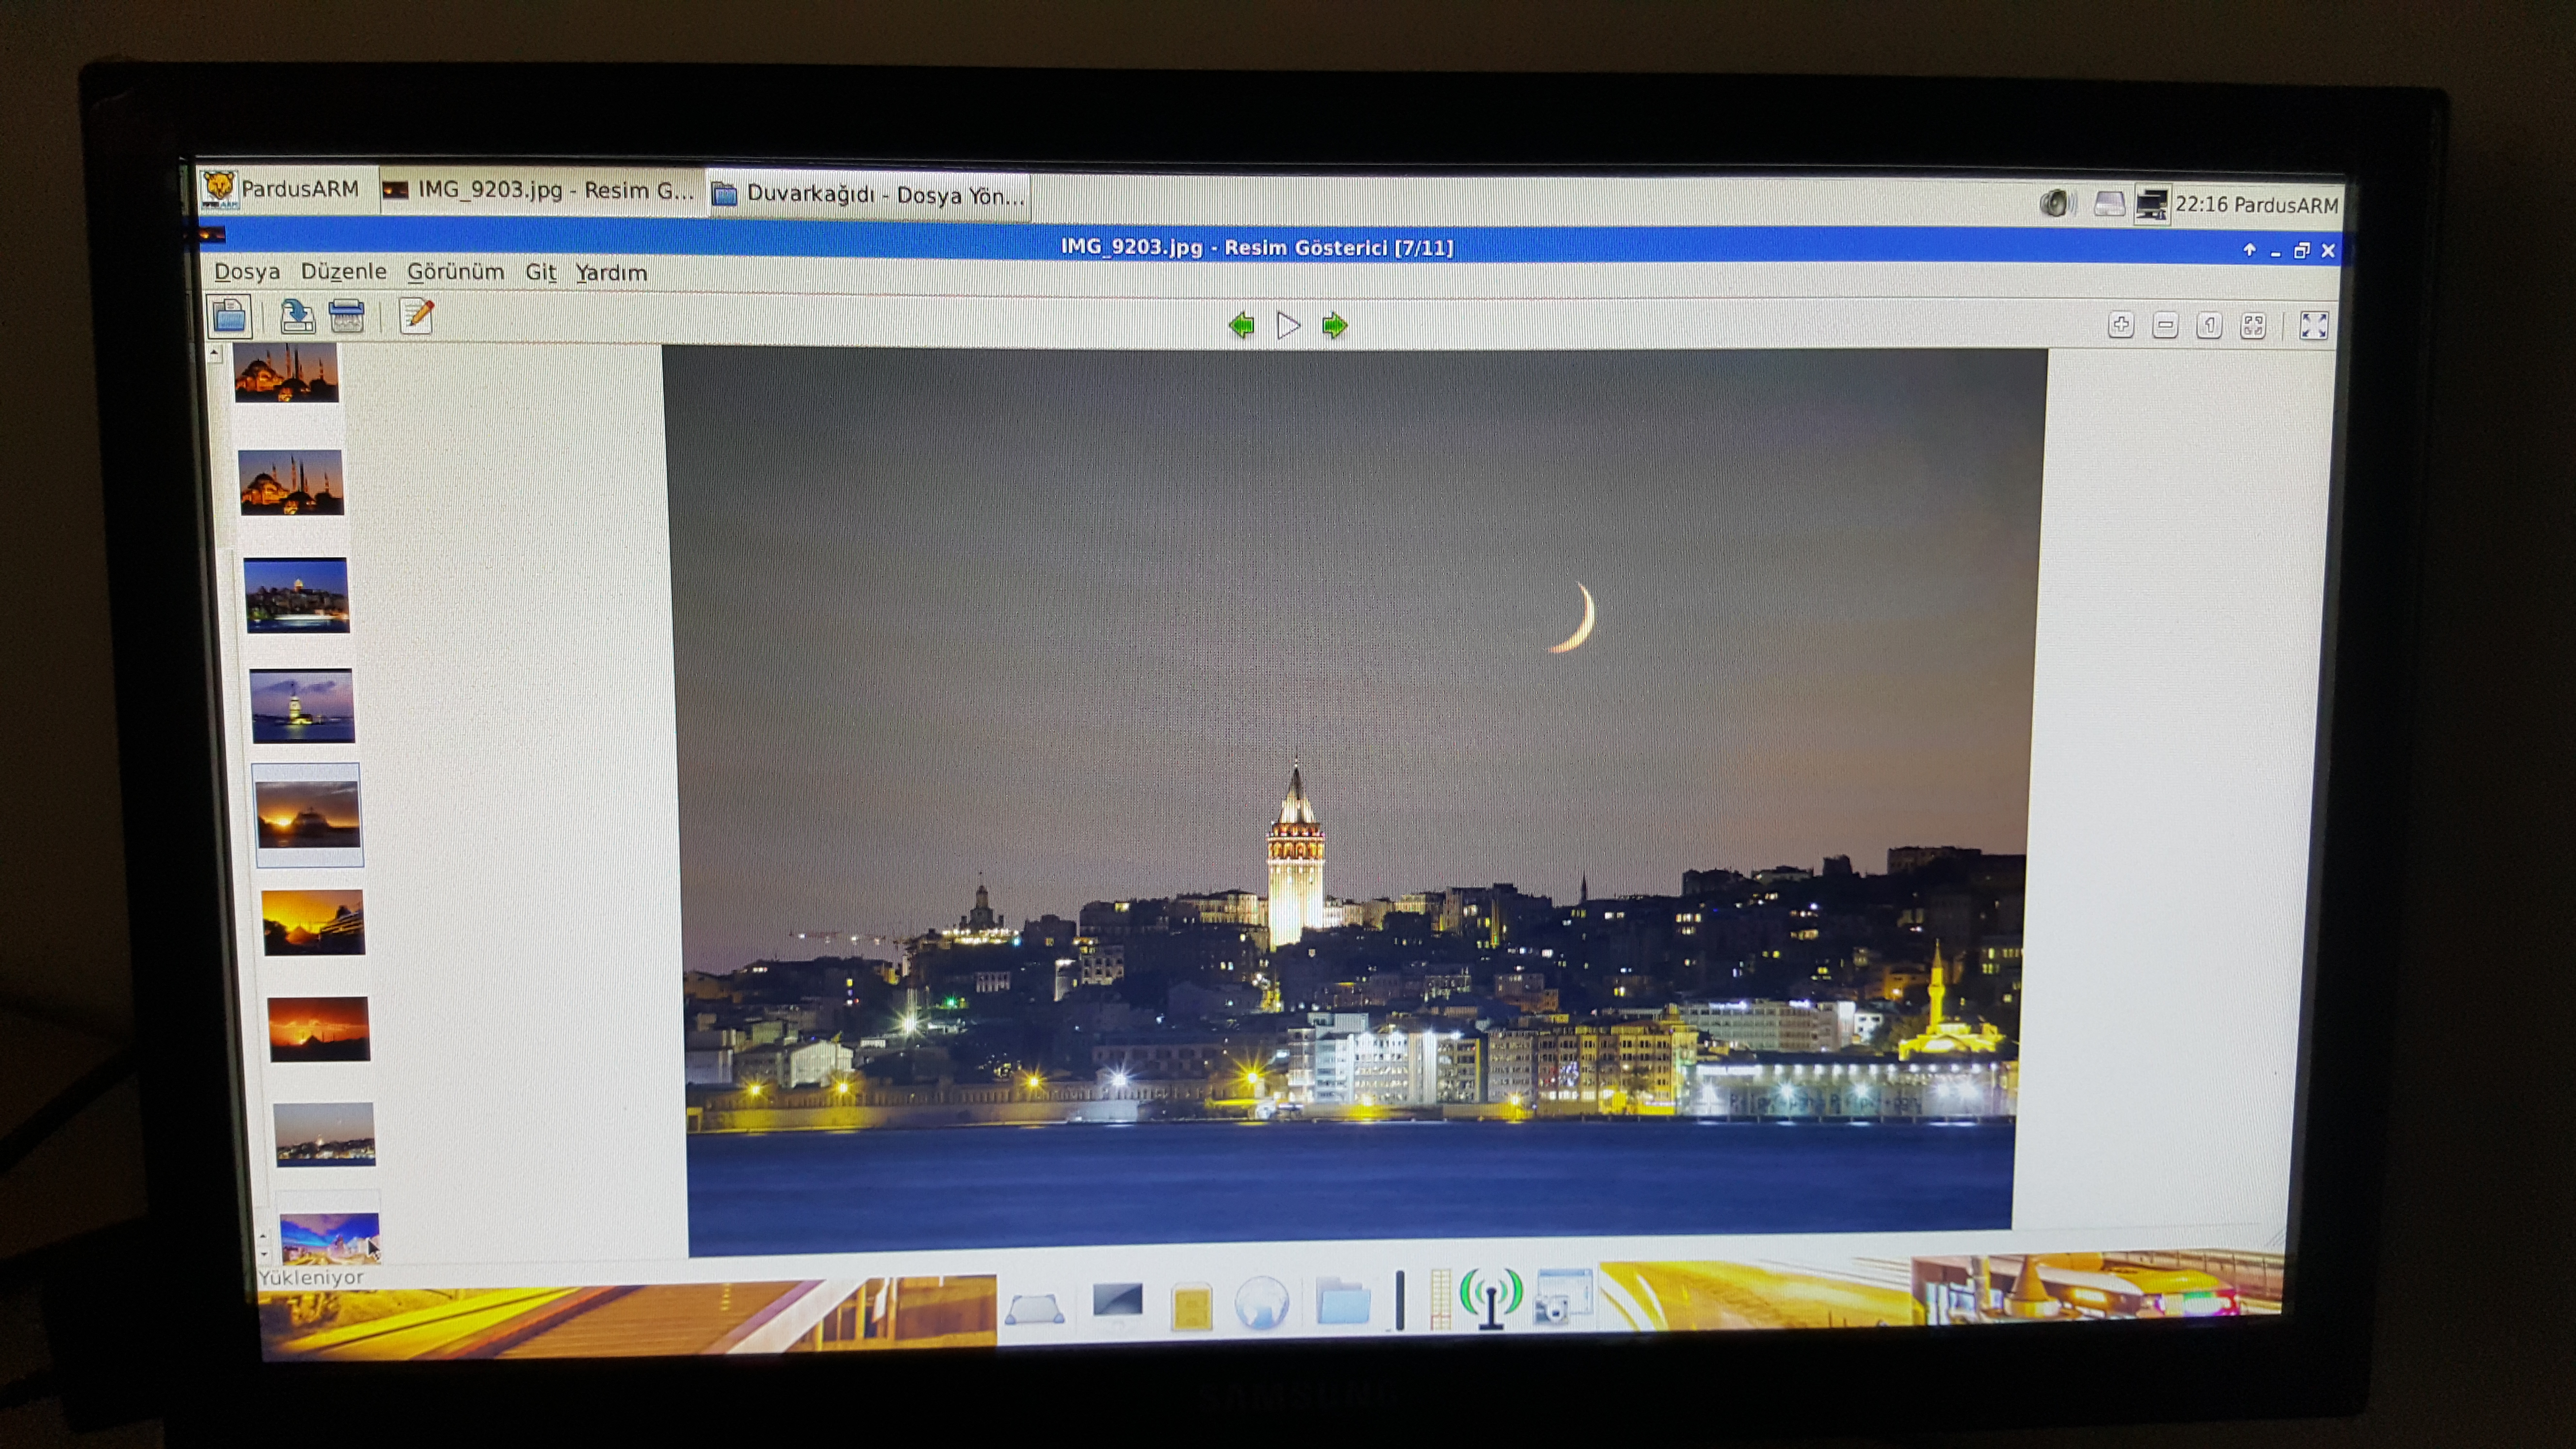This screenshot has width=2576, height=1449.
Task: Launch the web browser globe icon
Action: pyautogui.click(x=1262, y=1303)
